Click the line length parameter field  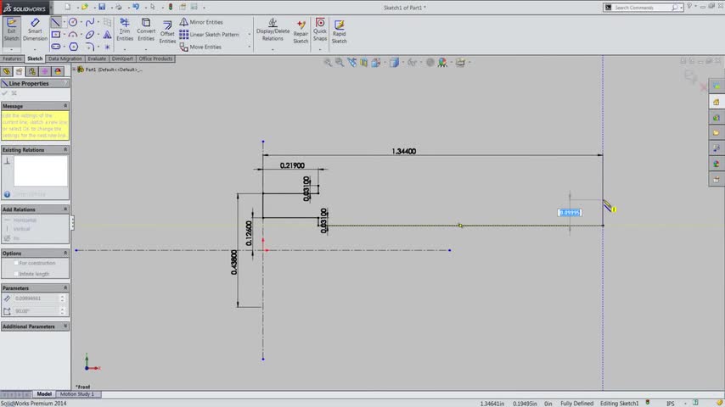(x=36, y=298)
